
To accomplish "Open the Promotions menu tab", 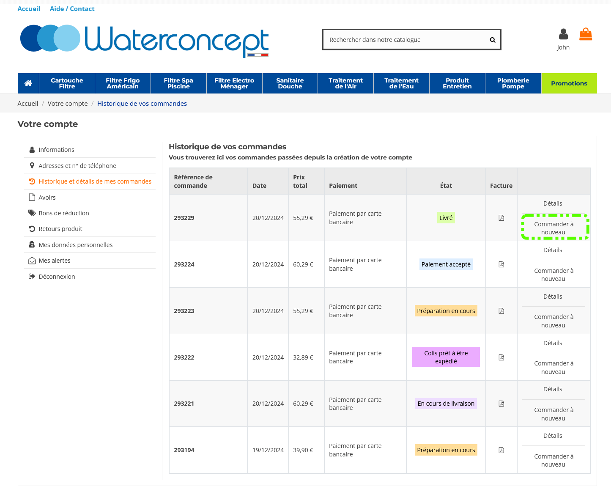I will (x=569, y=83).
